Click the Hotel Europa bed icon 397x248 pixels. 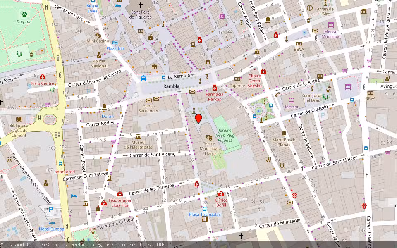point(52,223)
